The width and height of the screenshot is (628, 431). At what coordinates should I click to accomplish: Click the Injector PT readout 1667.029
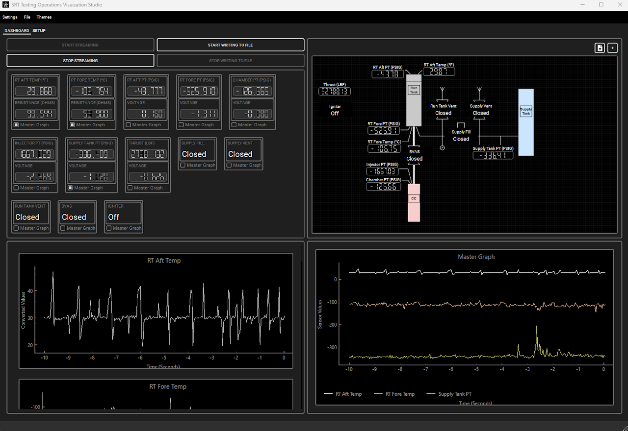point(35,154)
